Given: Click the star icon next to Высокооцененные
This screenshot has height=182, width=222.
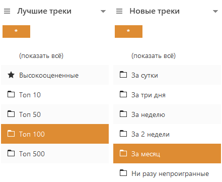Looking at the screenshot, I should (x=11, y=75).
